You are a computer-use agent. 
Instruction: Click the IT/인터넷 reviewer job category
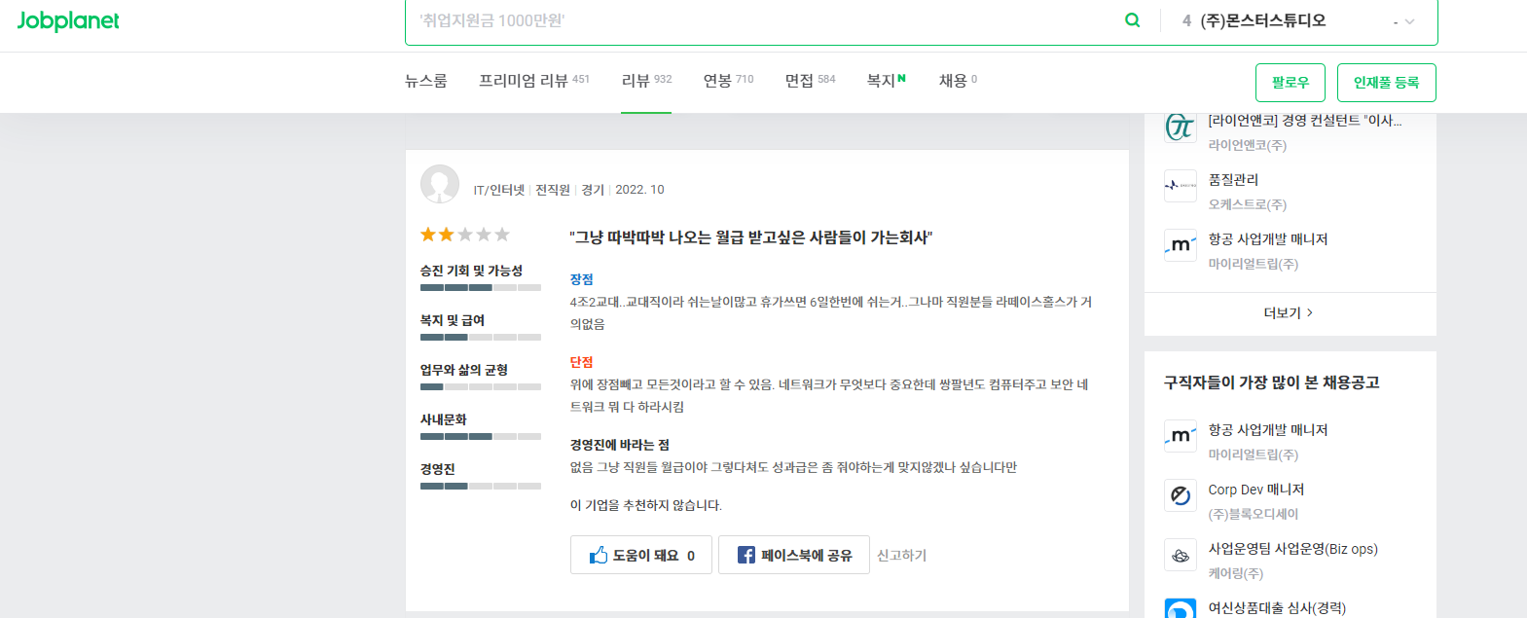tap(499, 190)
